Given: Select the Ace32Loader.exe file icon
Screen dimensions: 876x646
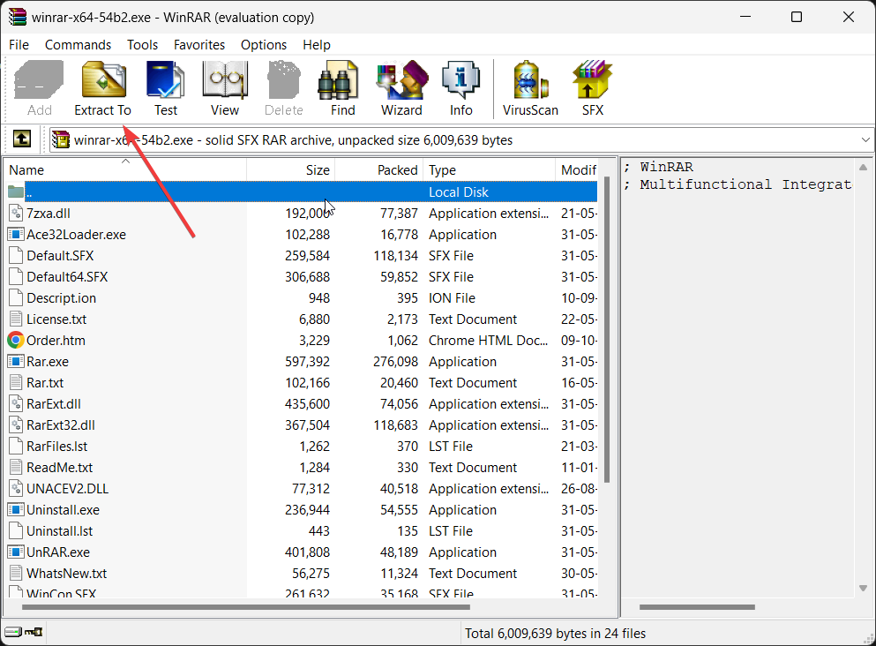Looking at the screenshot, I should pos(16,234).
